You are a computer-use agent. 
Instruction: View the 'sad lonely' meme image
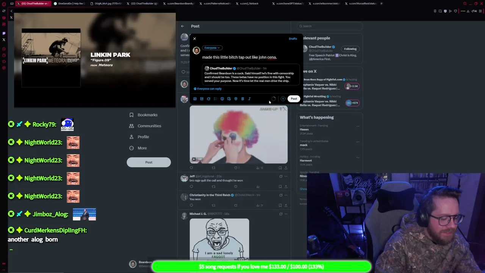click(x=219, y=239)
